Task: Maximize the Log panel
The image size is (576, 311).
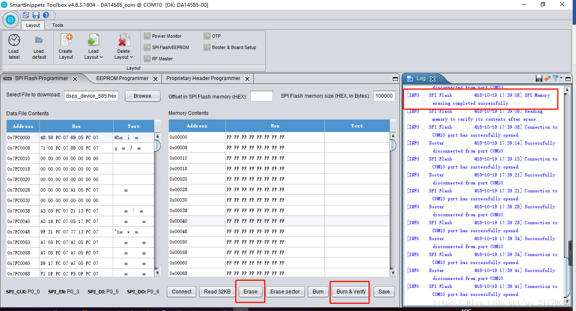Action: click(x=568, y=79)
